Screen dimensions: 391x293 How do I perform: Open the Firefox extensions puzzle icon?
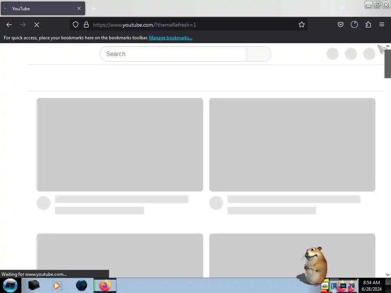[368, 24]
